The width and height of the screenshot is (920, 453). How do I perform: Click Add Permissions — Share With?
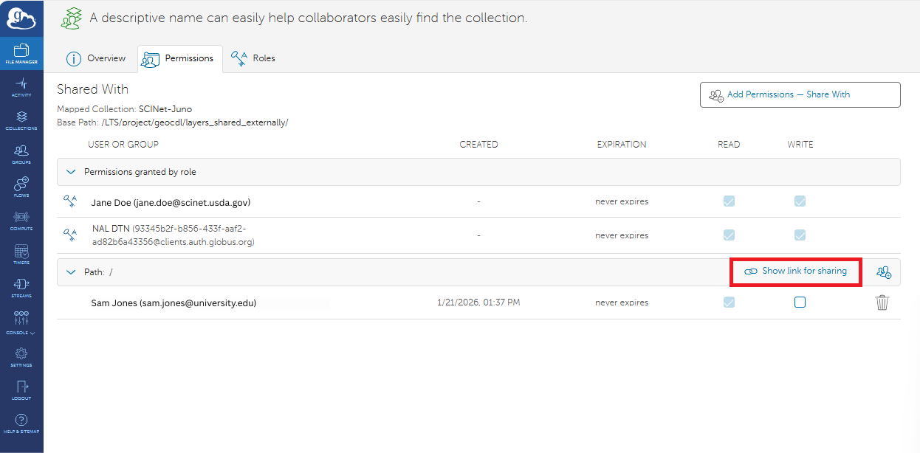800,94
